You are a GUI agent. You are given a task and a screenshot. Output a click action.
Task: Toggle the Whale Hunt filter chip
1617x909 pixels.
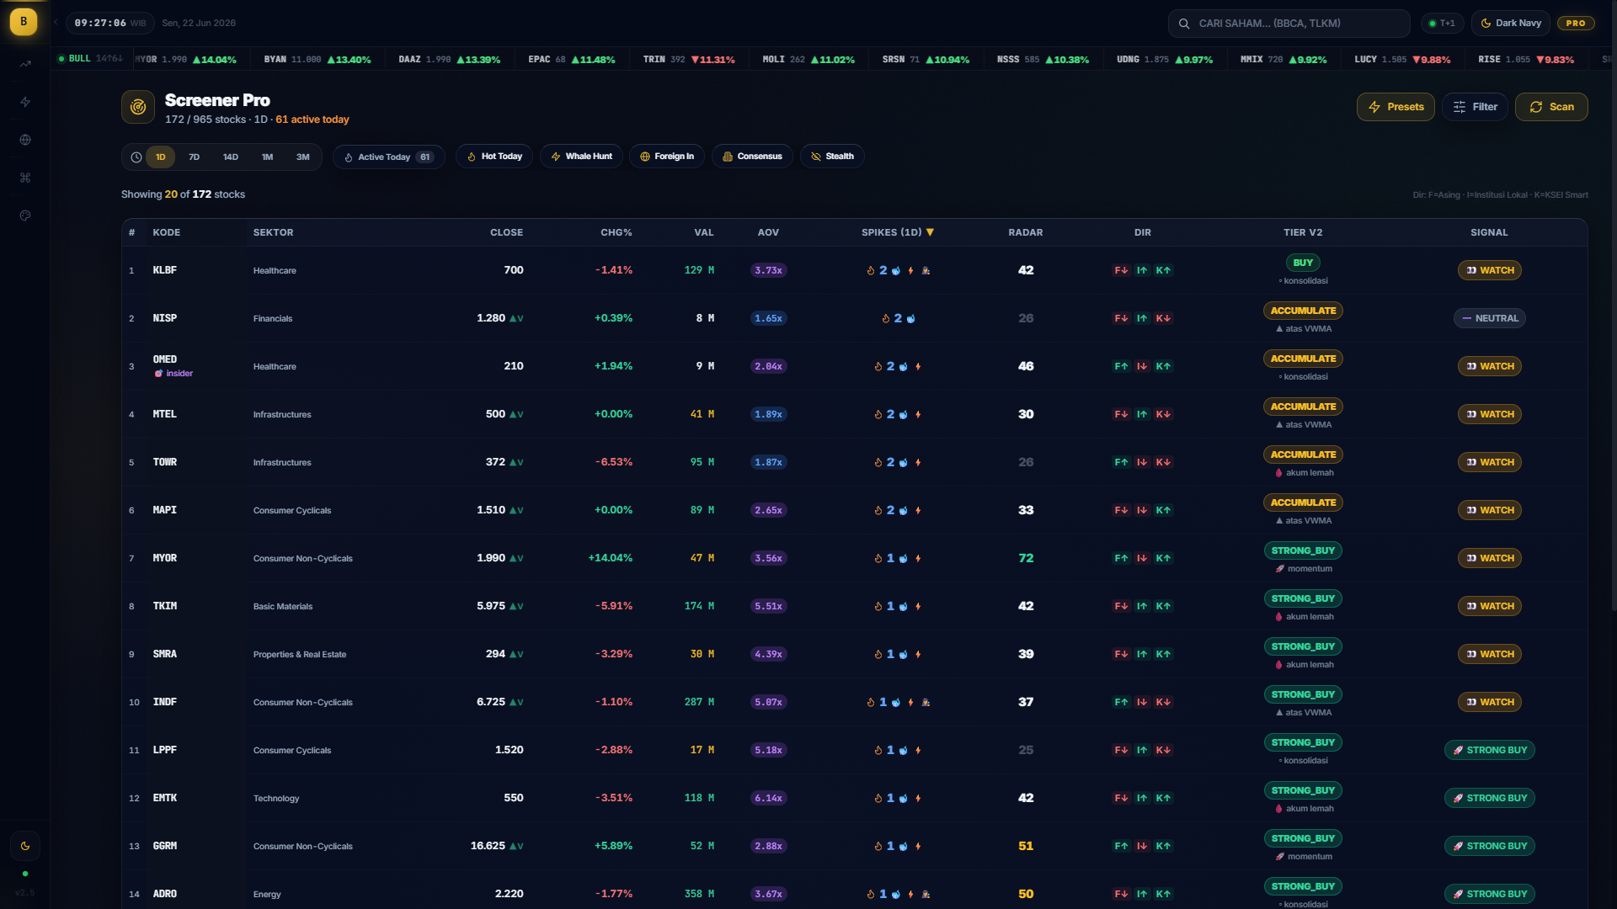coord(581,157)
